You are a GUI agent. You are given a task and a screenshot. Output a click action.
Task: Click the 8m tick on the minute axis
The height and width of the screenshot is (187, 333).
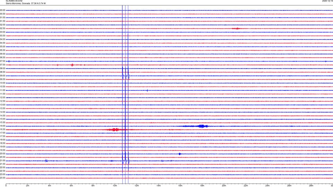click(x=93, y=186)
